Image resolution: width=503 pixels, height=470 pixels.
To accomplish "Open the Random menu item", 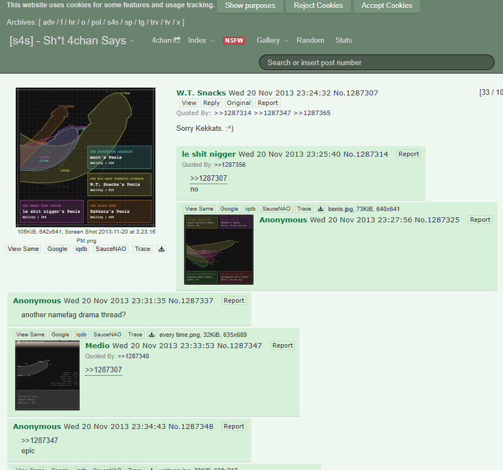I will tap(310, 40).
